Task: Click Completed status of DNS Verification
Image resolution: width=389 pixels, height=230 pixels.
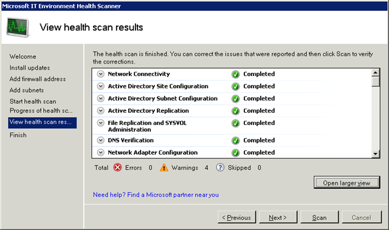Action: click(x=259, y=140)
